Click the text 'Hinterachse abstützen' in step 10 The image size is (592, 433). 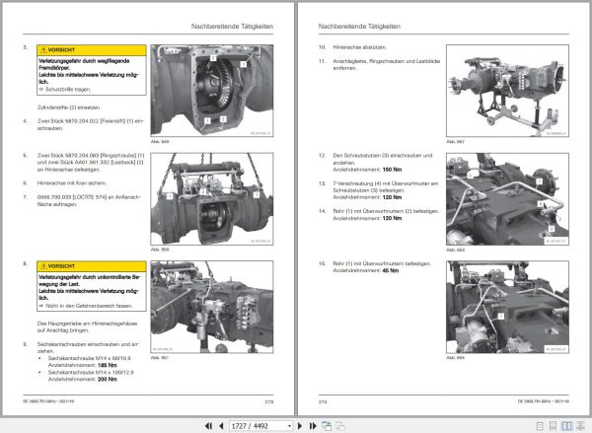(x=360, y=47)
